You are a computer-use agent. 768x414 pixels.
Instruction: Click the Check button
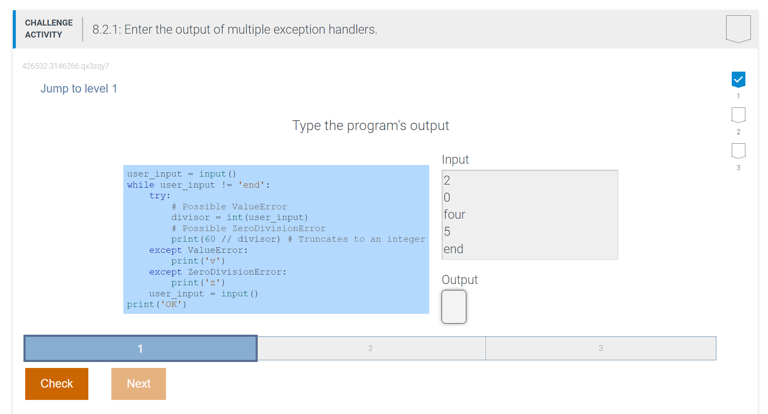[x=56, y=383]
